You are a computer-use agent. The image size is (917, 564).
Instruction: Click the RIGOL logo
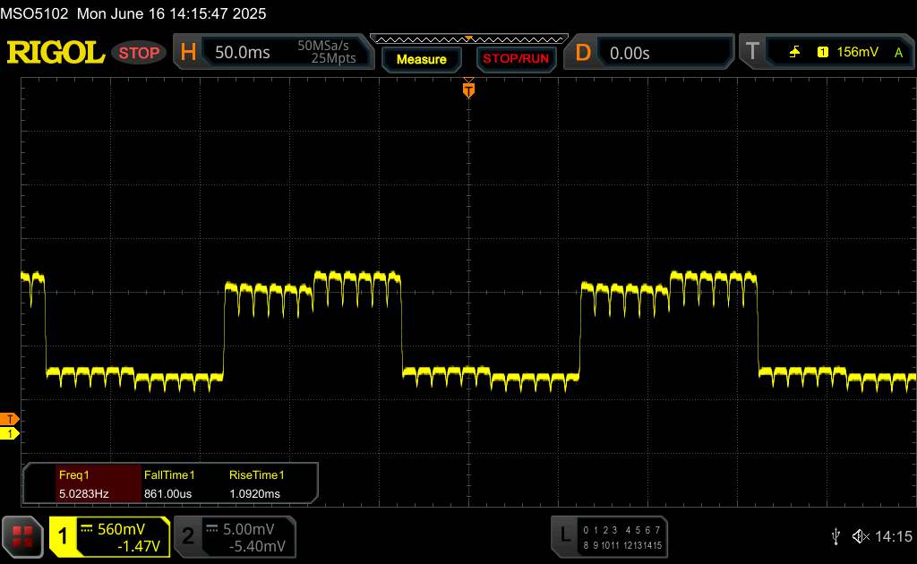56,52
